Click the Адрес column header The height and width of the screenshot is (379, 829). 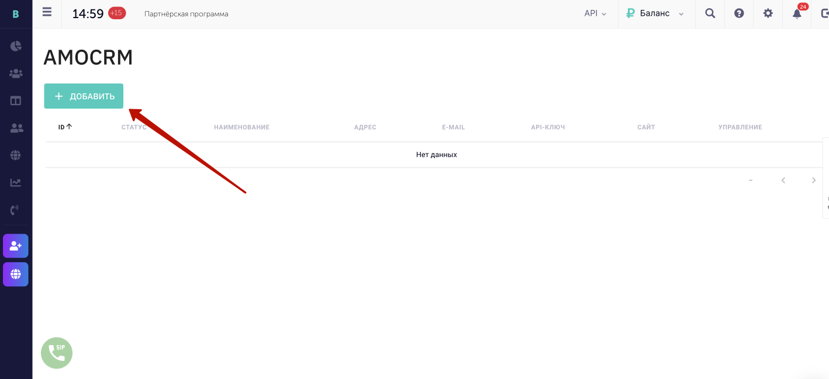pyautogui.click(x=365, y=127)
